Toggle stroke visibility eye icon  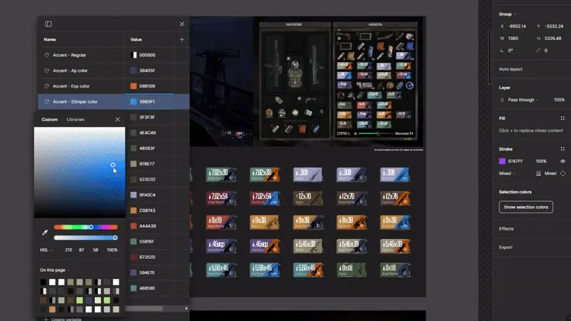tap(562, 161)
